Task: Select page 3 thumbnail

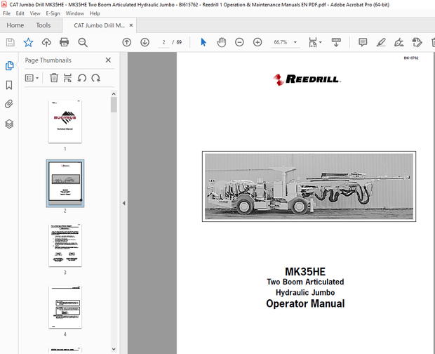Action: point(65,245)
